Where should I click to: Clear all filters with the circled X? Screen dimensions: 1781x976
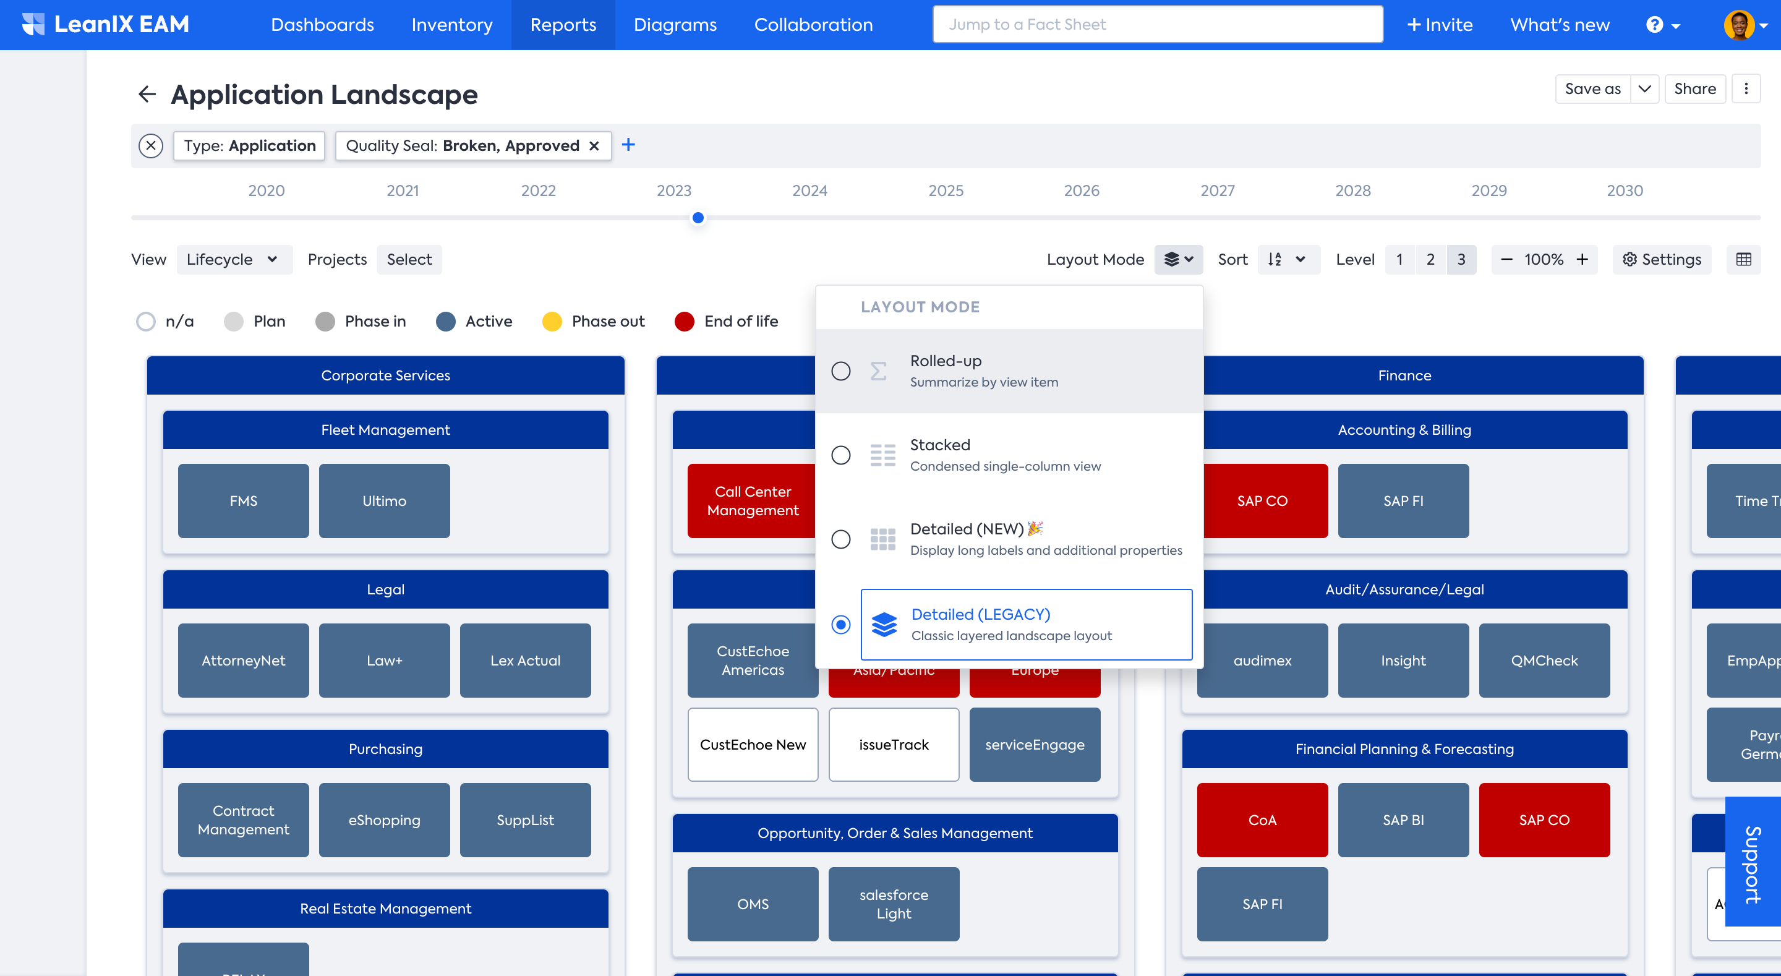tap(151, 146)
